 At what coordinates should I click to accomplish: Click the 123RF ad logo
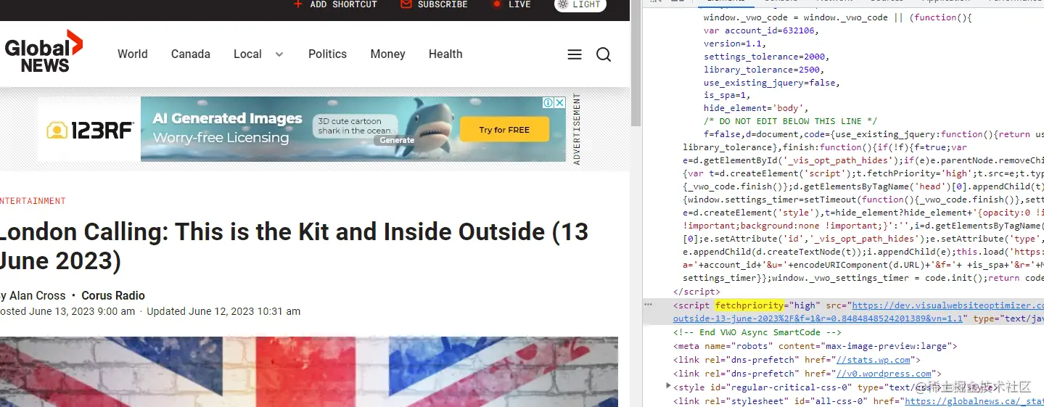coord(90,130)
